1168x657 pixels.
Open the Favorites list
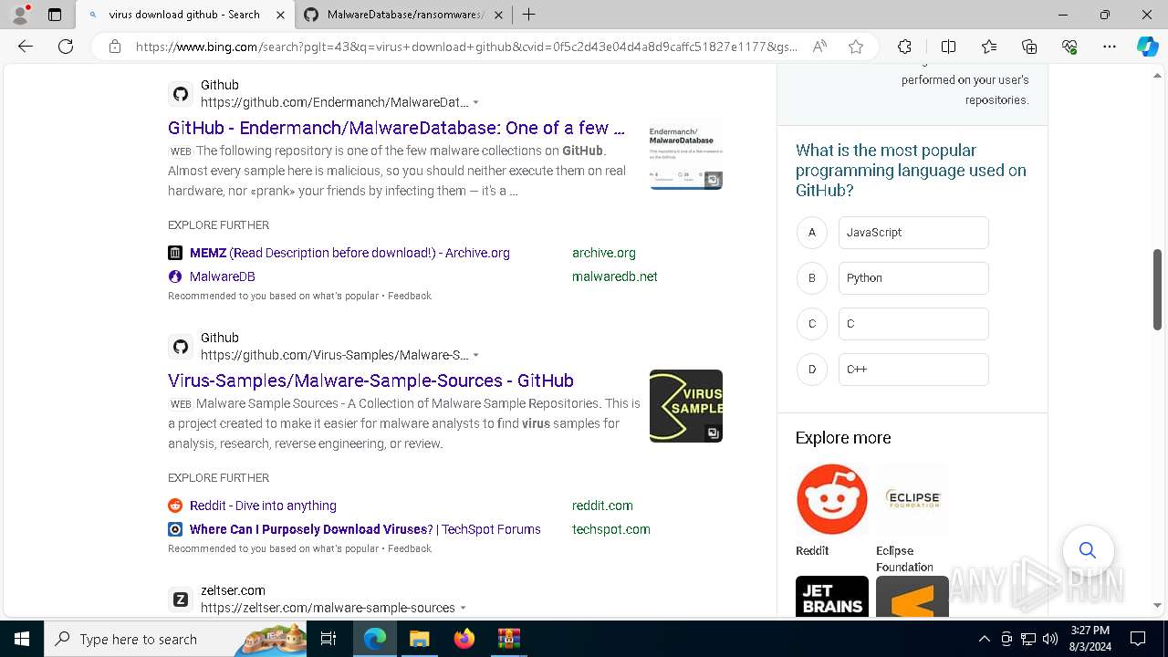tap(989, 47)
